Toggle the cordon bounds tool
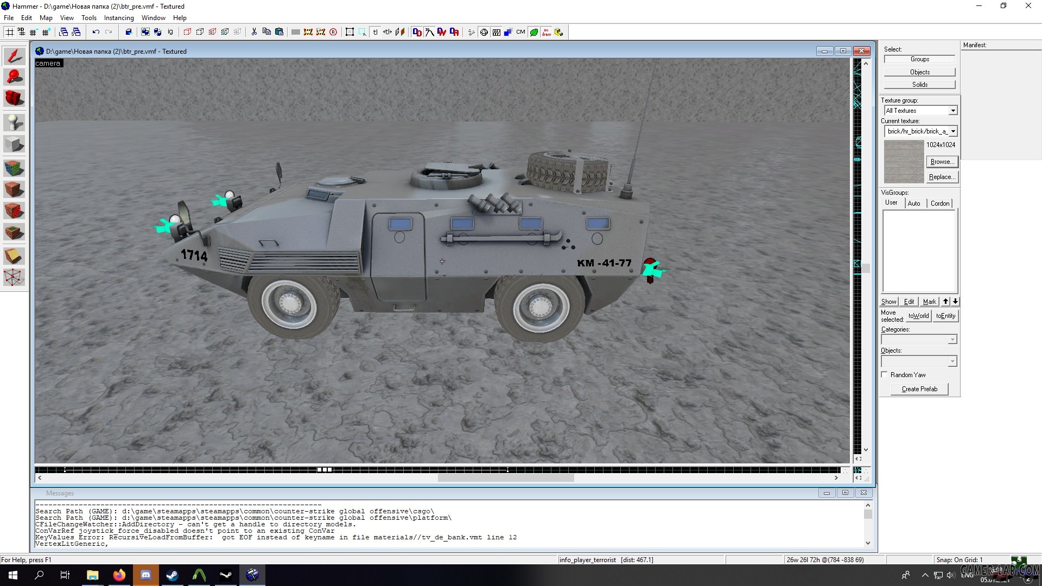The image size is (1042, 586). (308, 32)
